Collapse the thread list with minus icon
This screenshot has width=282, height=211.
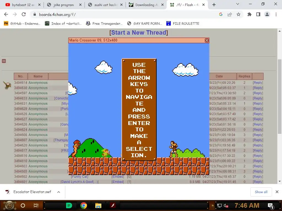(x=4, y=61)
